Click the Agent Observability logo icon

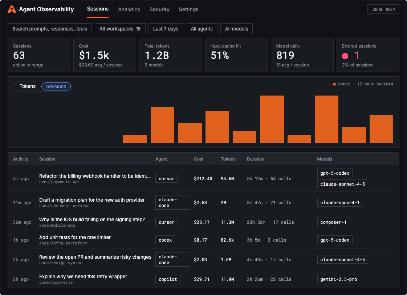[x=12, y=9]
